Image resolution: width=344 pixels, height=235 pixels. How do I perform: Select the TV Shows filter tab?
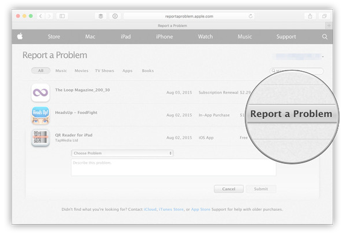point(104,70)
